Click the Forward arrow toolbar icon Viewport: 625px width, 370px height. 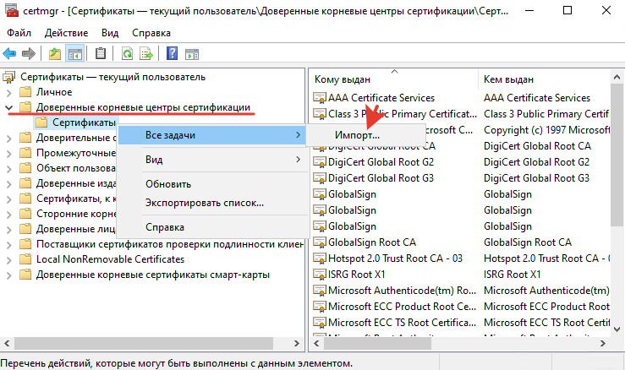point(28,53)
